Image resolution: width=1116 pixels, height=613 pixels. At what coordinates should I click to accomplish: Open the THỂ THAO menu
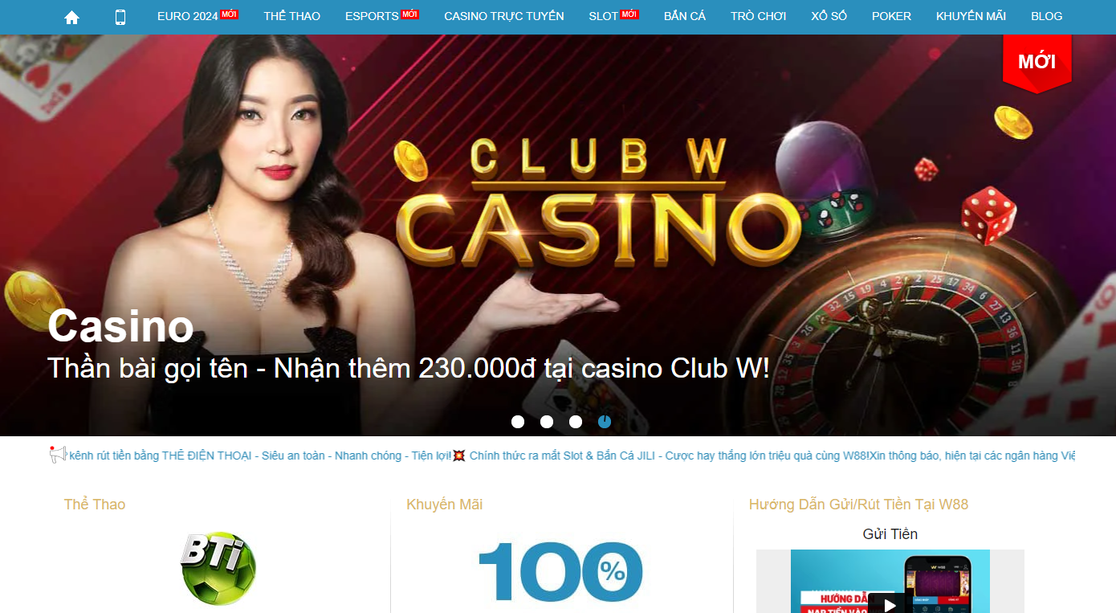click(x=292, y=16)
